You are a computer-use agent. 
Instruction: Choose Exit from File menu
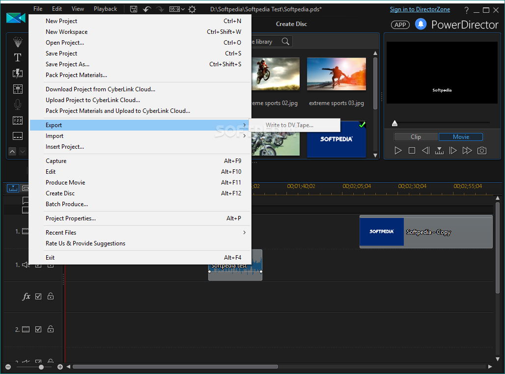[140, 258]
